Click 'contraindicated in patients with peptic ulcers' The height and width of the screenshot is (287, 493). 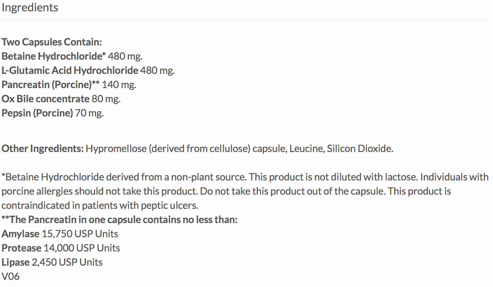click(100, 205)
